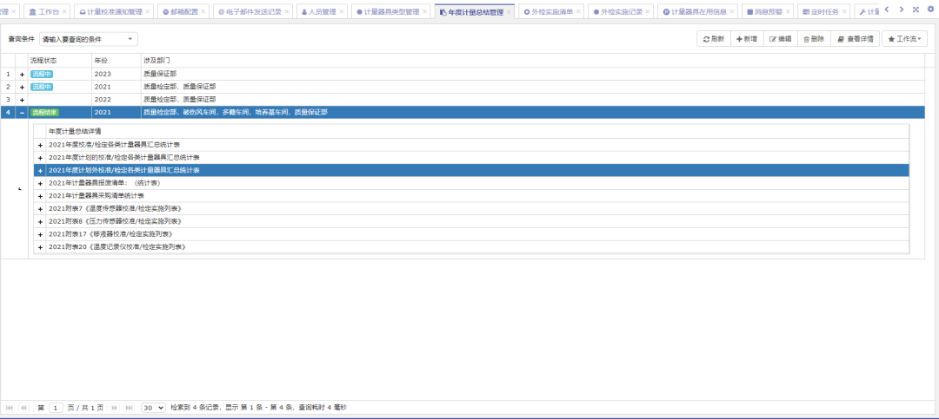Go to the first page icon
Screen dimensions: 939x419
click(x=10, y=408)
